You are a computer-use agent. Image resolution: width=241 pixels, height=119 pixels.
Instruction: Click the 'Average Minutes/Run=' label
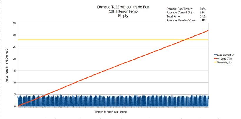(x=181, y=20)
